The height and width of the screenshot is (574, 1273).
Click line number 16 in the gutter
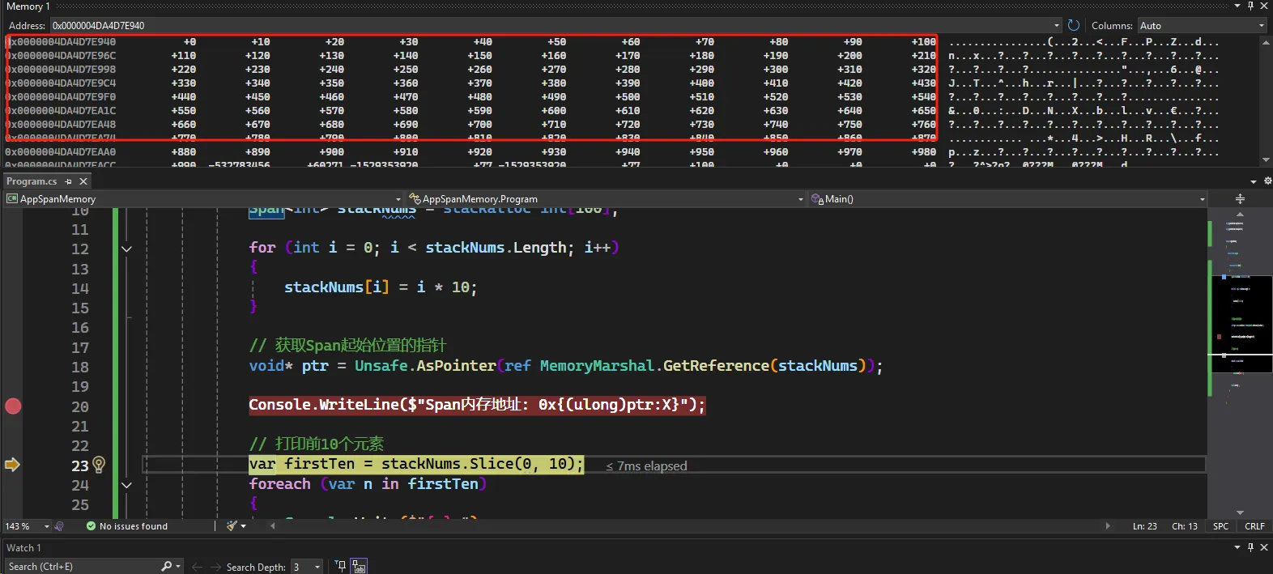tap(80, 328)
